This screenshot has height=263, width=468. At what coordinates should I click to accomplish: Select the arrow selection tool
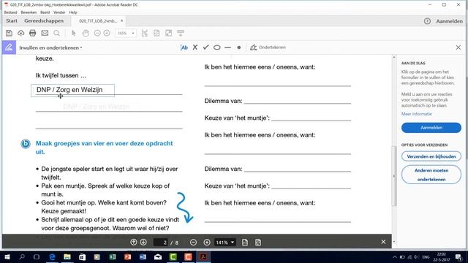[x=74, y=33]
